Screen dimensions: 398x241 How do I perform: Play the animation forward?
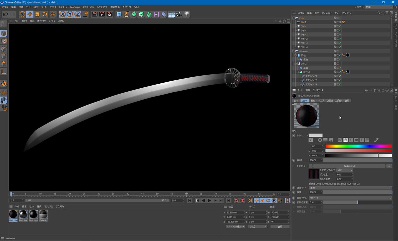point(209,201)
